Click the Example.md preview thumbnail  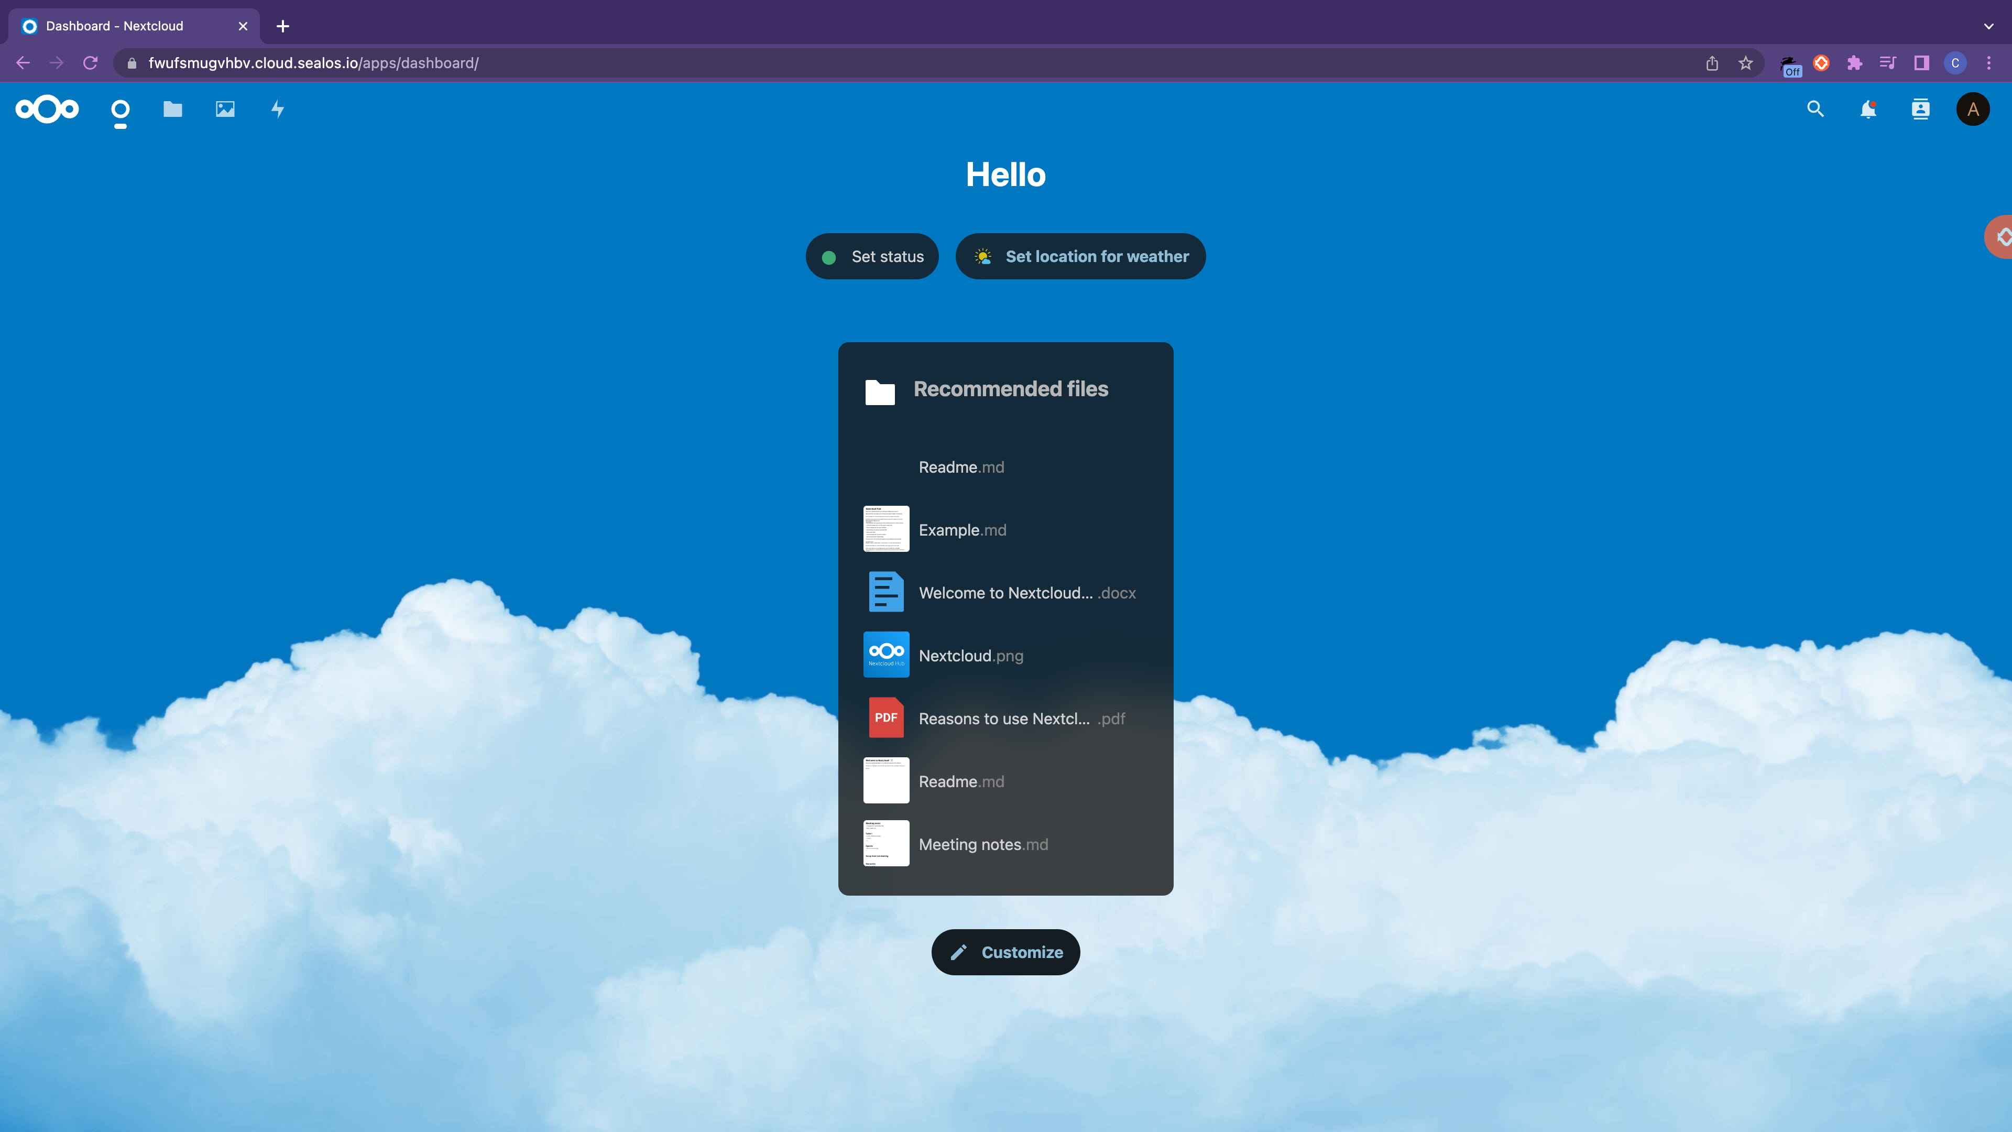coord(885,529)
